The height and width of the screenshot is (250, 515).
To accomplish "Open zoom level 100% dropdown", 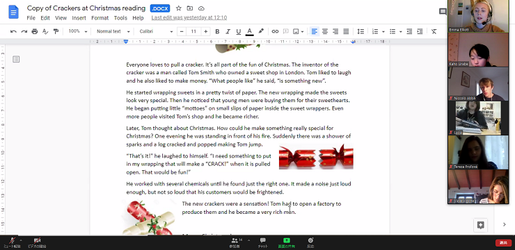I will point(77,31).
